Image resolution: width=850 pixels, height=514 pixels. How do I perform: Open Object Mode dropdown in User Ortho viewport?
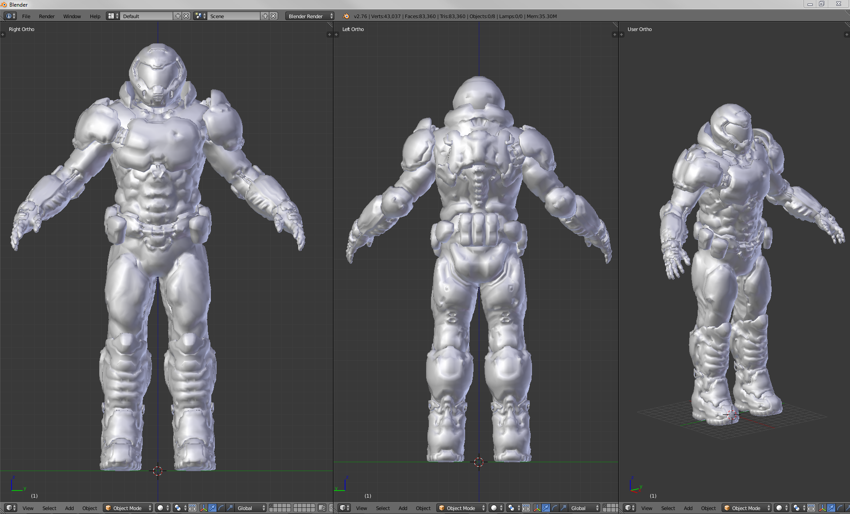pos(747,508)
